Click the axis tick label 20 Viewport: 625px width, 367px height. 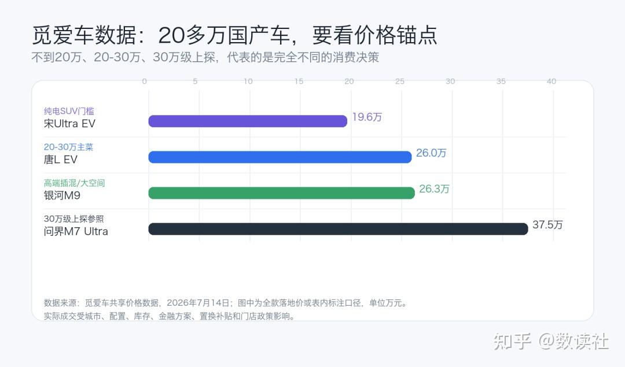[x=349, y=81]
